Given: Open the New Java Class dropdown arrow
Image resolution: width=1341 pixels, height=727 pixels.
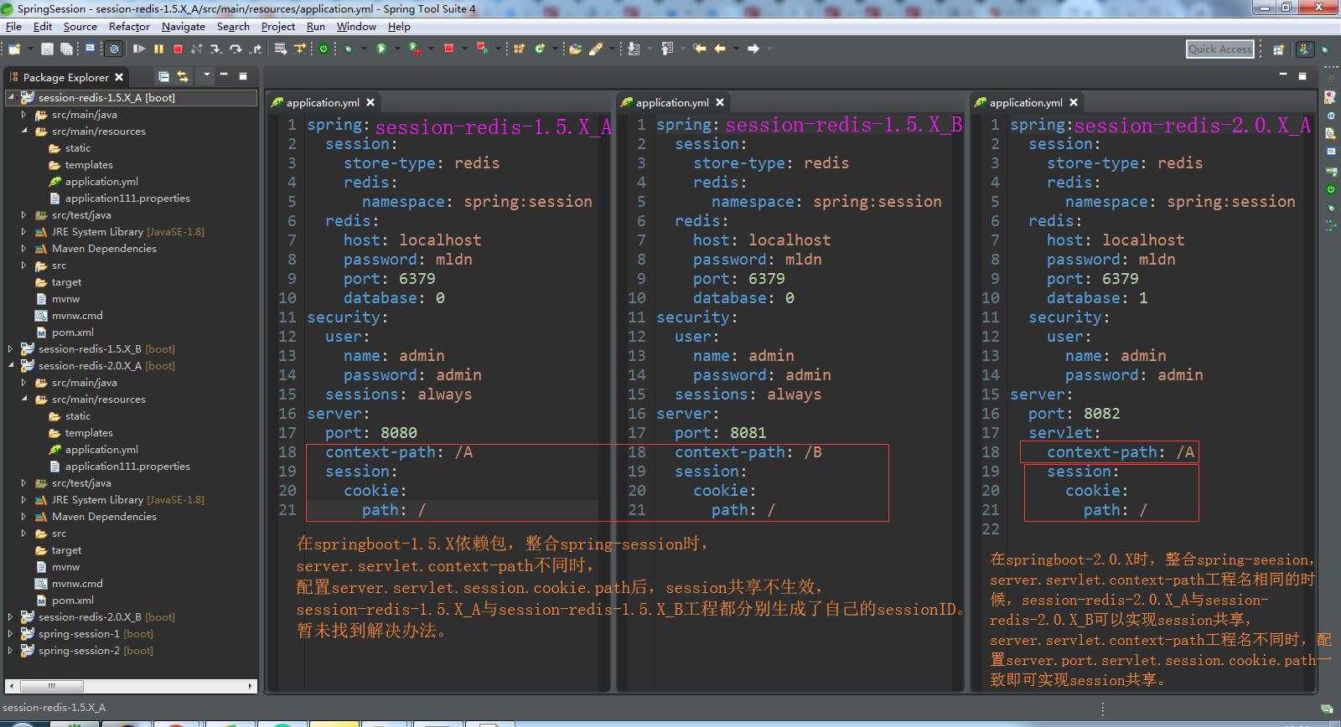Looking at the screenshot, I should coord(555,49).
